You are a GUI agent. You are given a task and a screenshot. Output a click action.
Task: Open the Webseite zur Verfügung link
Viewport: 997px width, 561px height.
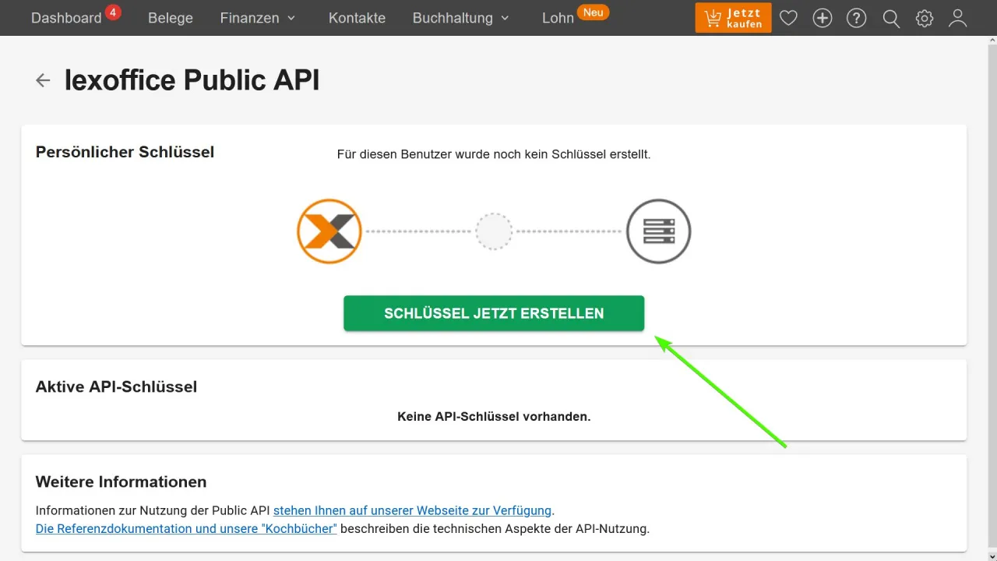[410, 510]
